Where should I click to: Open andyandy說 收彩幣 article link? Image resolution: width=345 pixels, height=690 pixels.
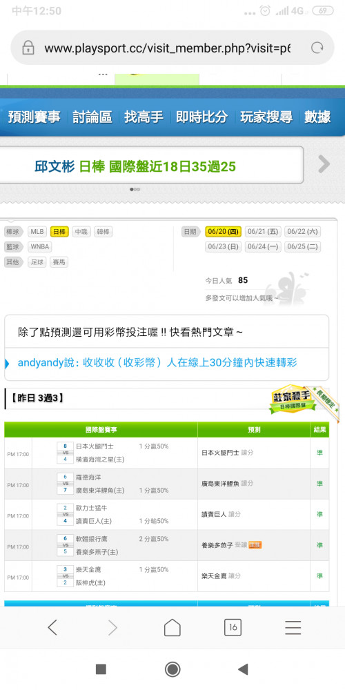tap(157, 363)
